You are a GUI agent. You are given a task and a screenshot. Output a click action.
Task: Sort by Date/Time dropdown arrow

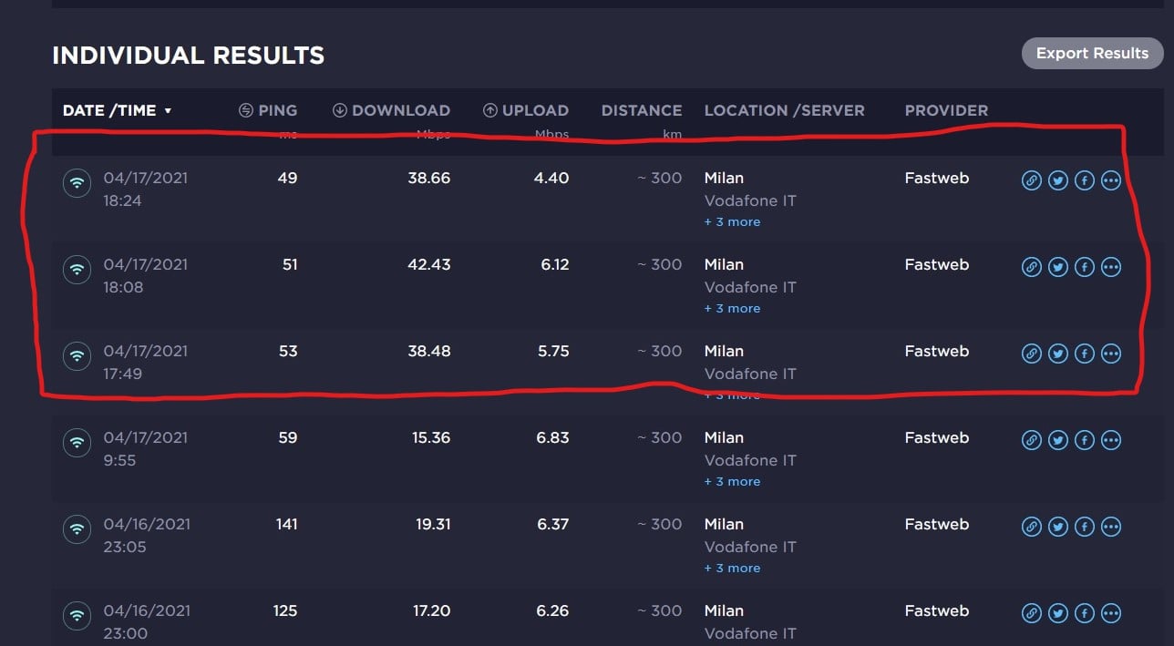click(x=168, y=111)
